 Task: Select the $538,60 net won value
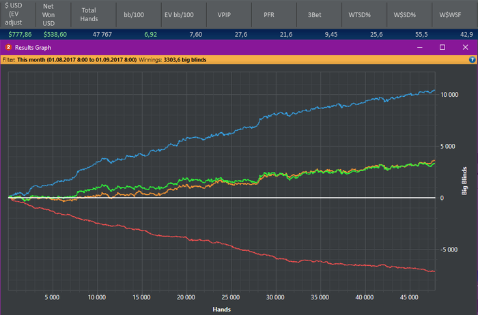point(55,34)
